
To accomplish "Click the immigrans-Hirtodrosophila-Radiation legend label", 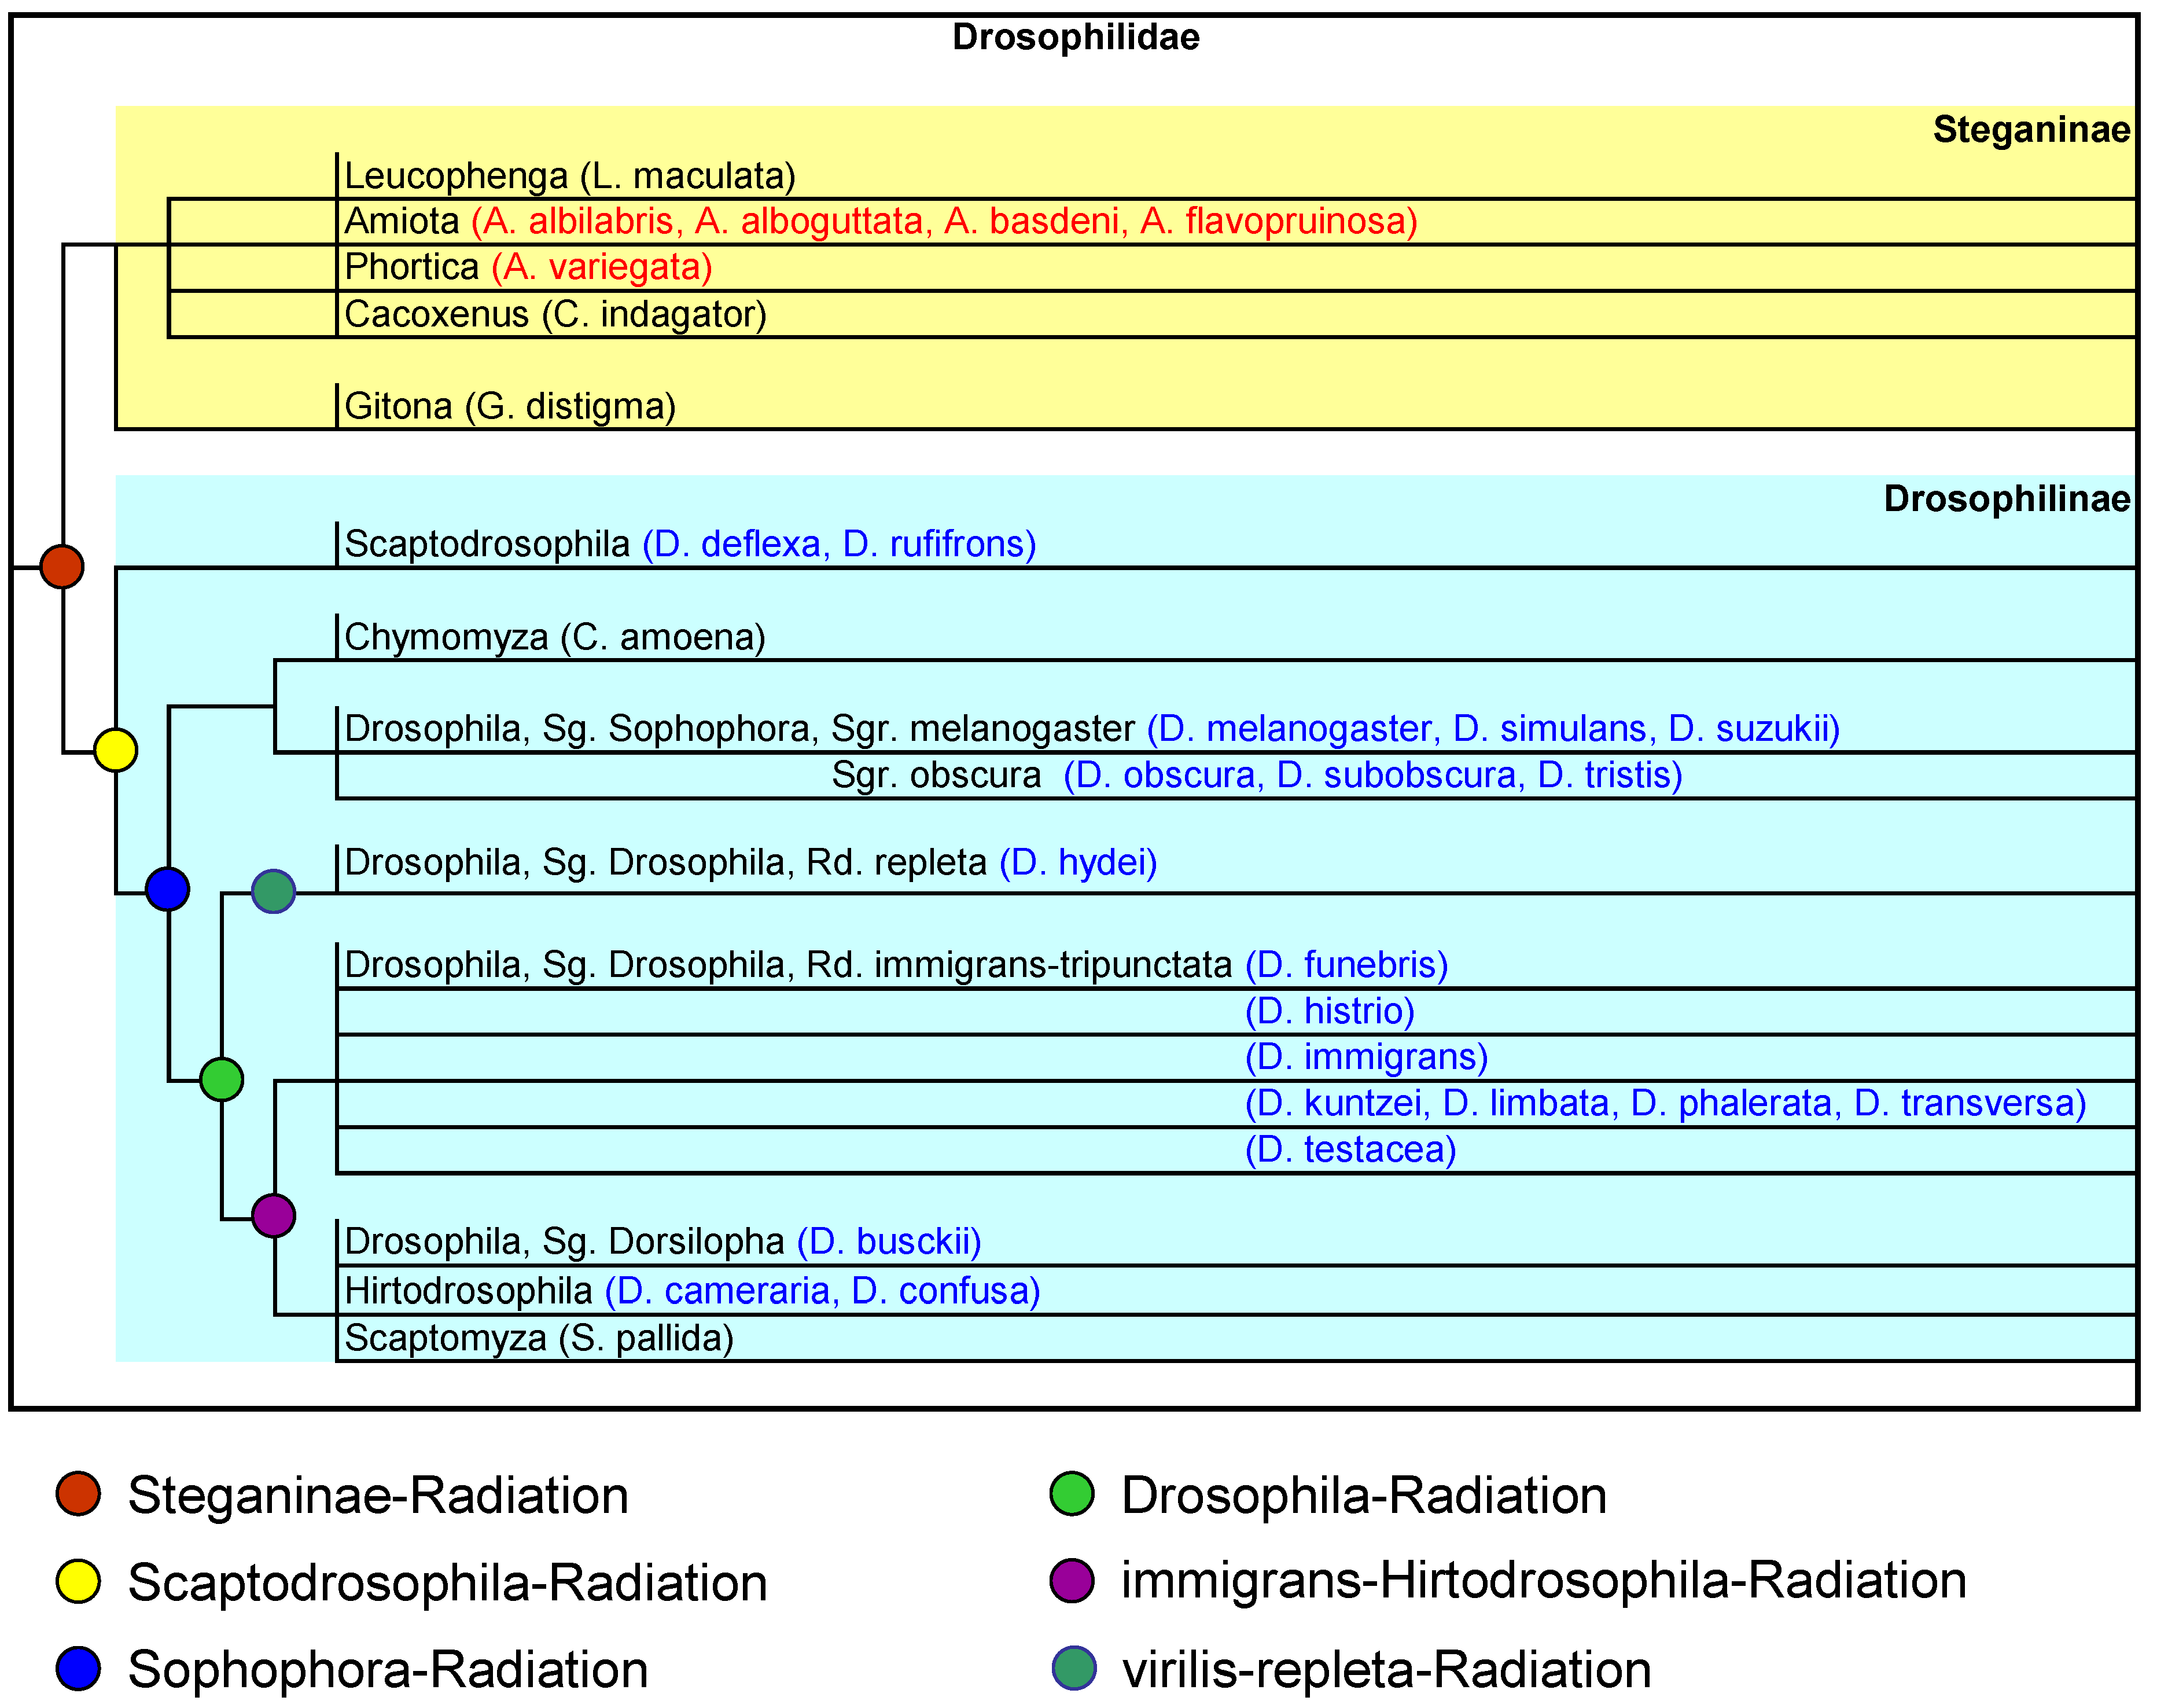I will (1543, 1580).
